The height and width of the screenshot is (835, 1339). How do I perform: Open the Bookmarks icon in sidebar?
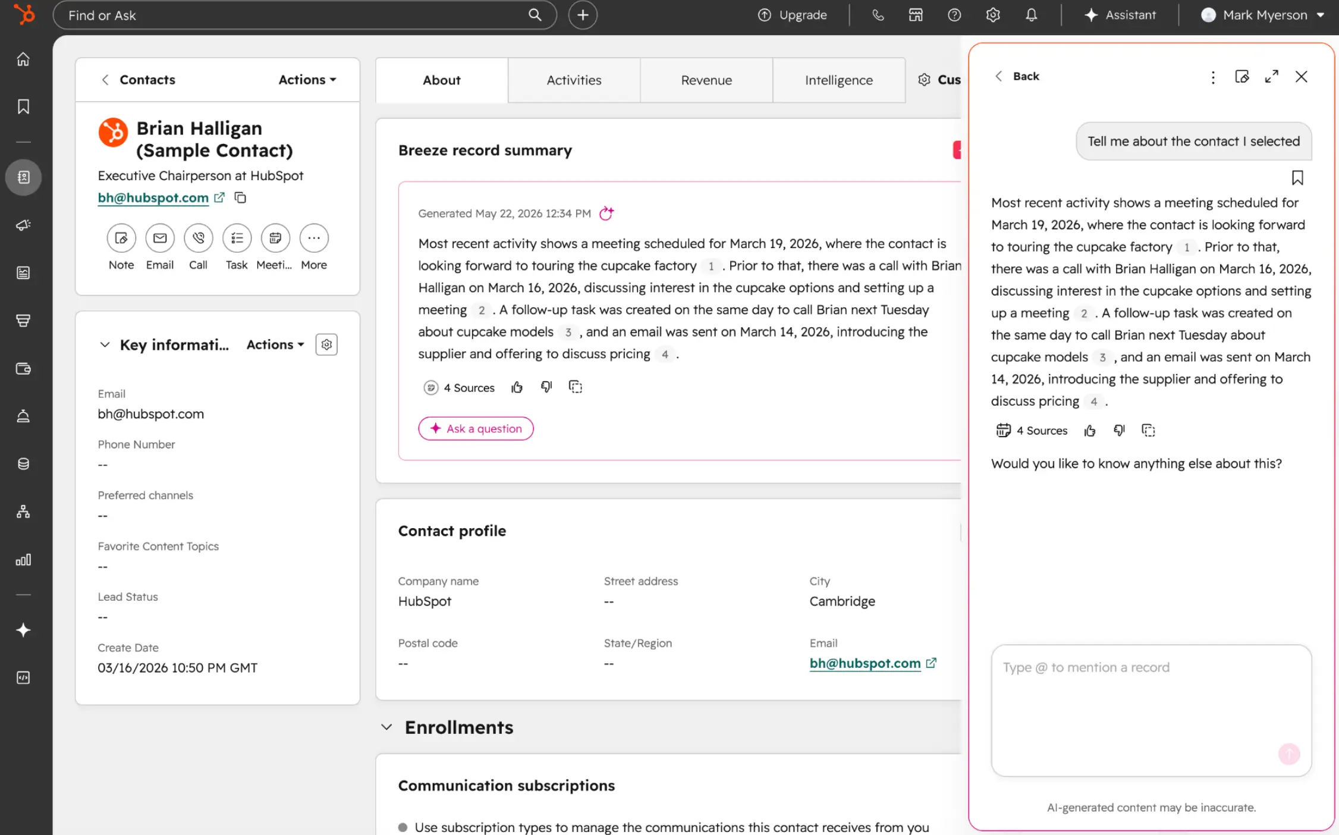click(x=23, y=106)
